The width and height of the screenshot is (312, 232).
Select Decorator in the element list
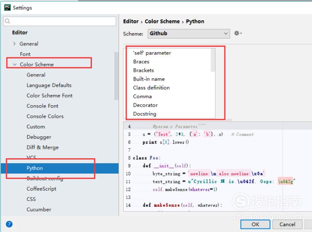145,105
